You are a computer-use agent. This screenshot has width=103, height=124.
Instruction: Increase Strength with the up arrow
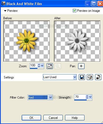87,96
